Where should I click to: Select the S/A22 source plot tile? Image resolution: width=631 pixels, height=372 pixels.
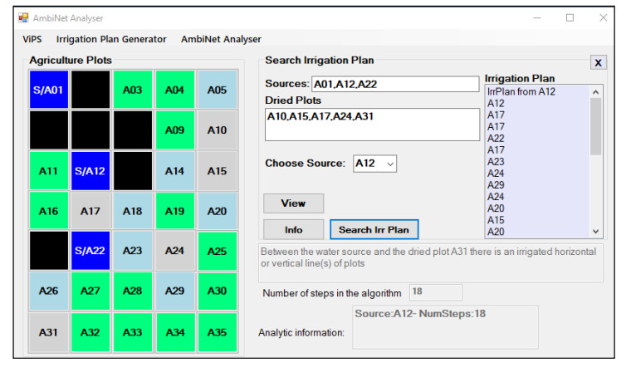click(x=91, y=251)
